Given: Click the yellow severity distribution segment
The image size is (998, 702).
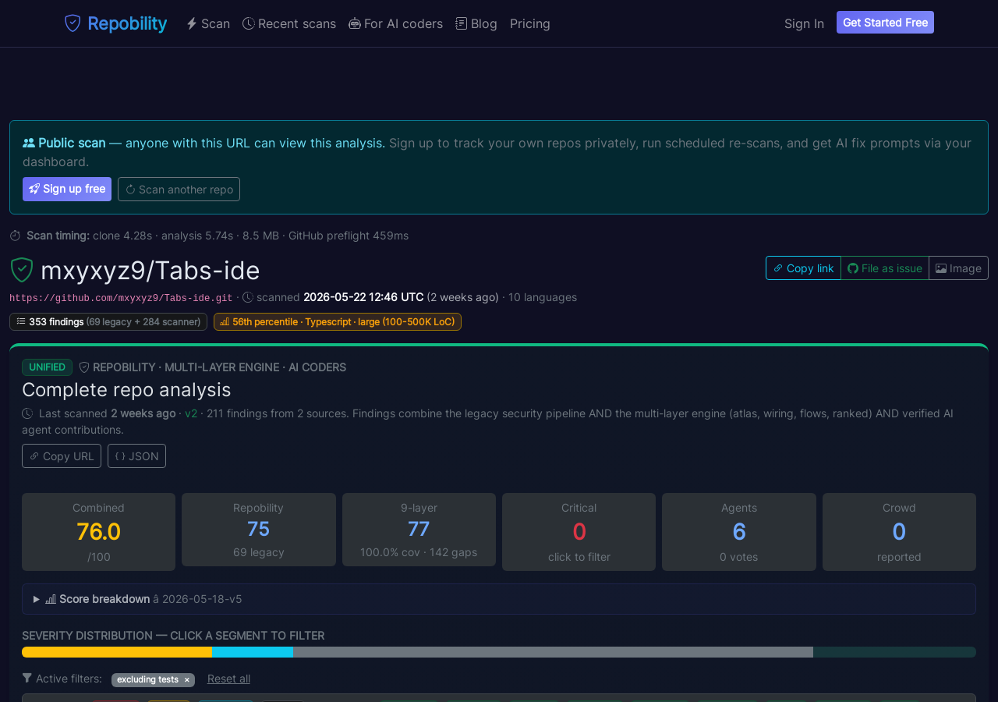Looking at the screenshot, I should 117,652.
